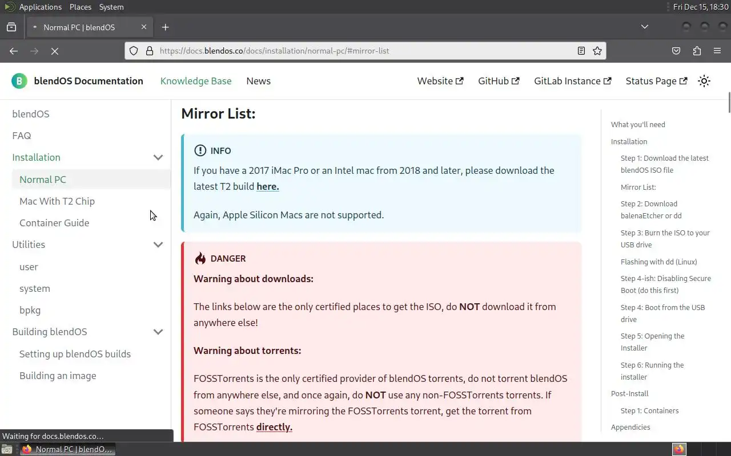The width and height of the screenshot is (731, 456).
Task: Collapse the Utilities section chevron
Action: 158,245
